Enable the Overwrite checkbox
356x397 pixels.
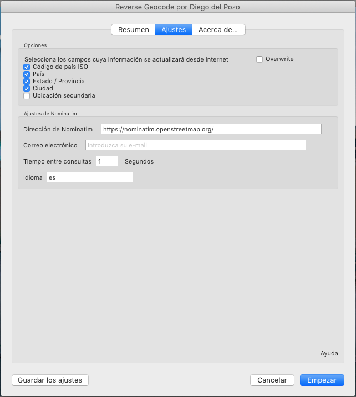click(x=260, y=59)
